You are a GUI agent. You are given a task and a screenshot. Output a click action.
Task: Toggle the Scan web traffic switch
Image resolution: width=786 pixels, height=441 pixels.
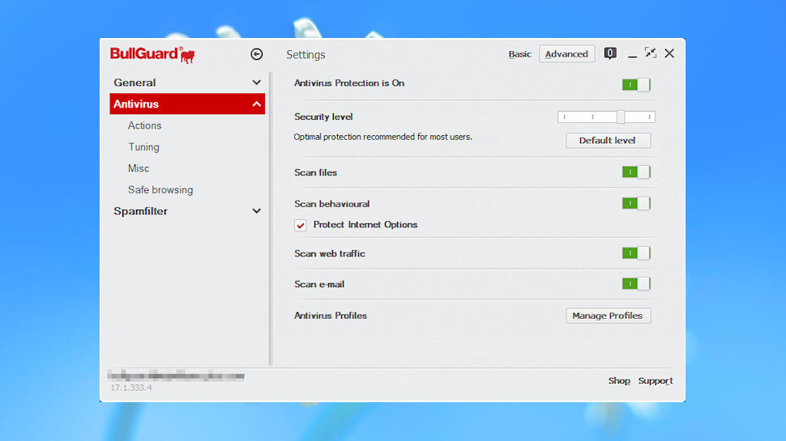pos(636,253)
